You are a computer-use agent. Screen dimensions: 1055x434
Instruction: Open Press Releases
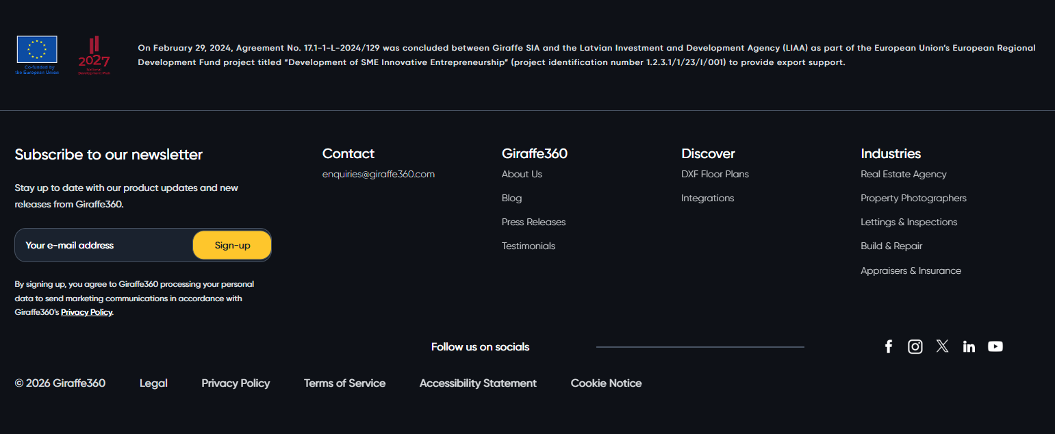(533, 222)
